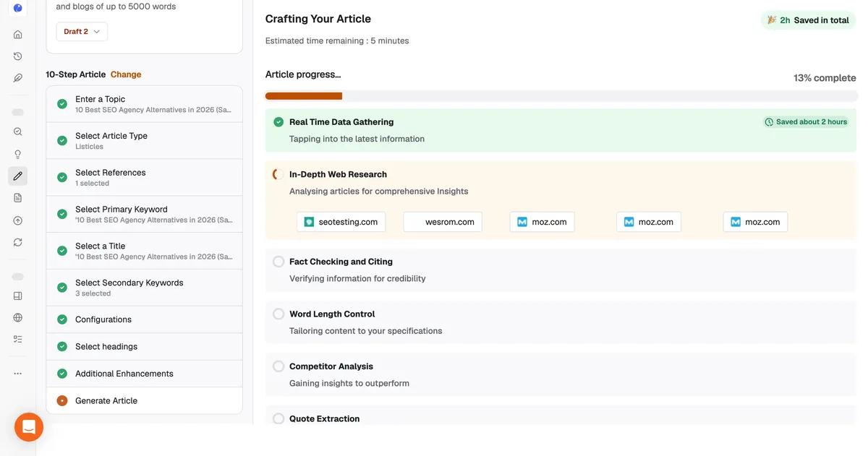Select the pencil writer sidebar icon
Screen dimensions: 868x456
click(18, 176)
